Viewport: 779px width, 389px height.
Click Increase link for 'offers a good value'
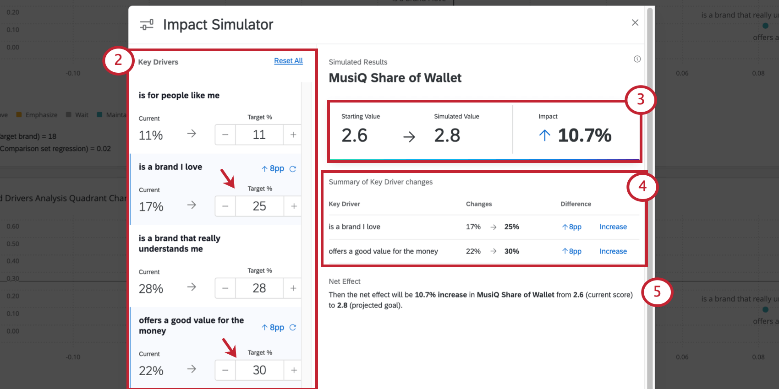[x=613, y=251]
